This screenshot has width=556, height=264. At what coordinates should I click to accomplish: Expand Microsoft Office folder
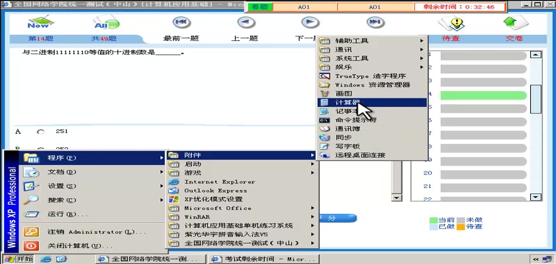tap(242, 208)
